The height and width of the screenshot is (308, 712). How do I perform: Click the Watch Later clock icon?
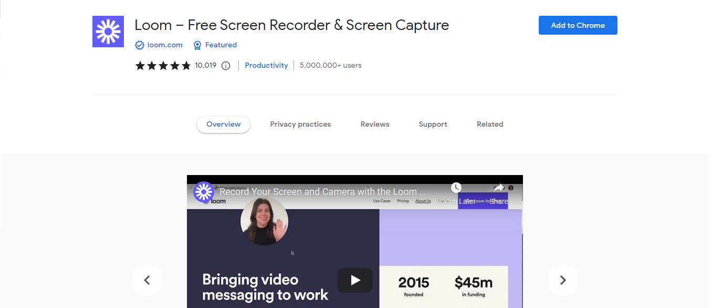click(456, 188)
